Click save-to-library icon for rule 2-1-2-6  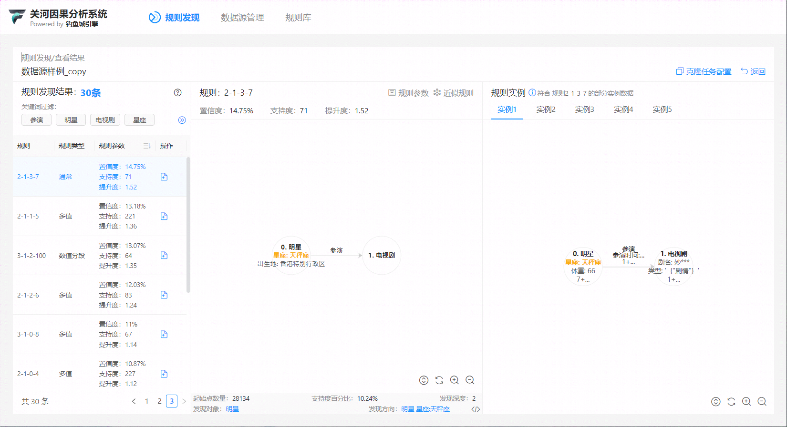coord(164,295)
